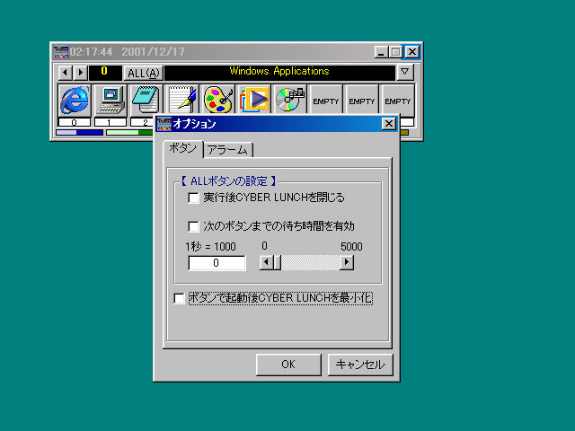Viewport: 575px width, 431px height.
Task: Confirm with the OK button
Action: point(288,365)
